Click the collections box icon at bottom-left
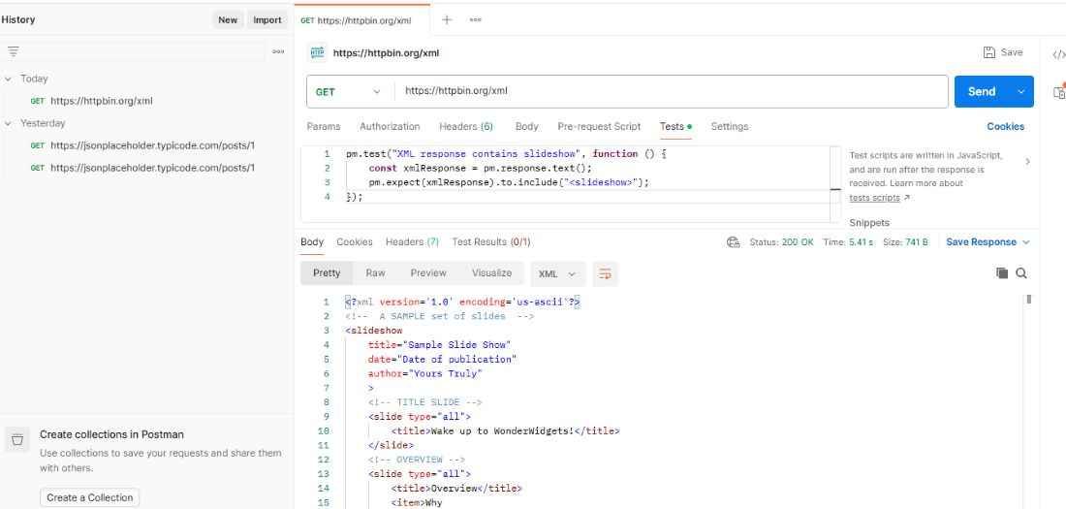 17,440
